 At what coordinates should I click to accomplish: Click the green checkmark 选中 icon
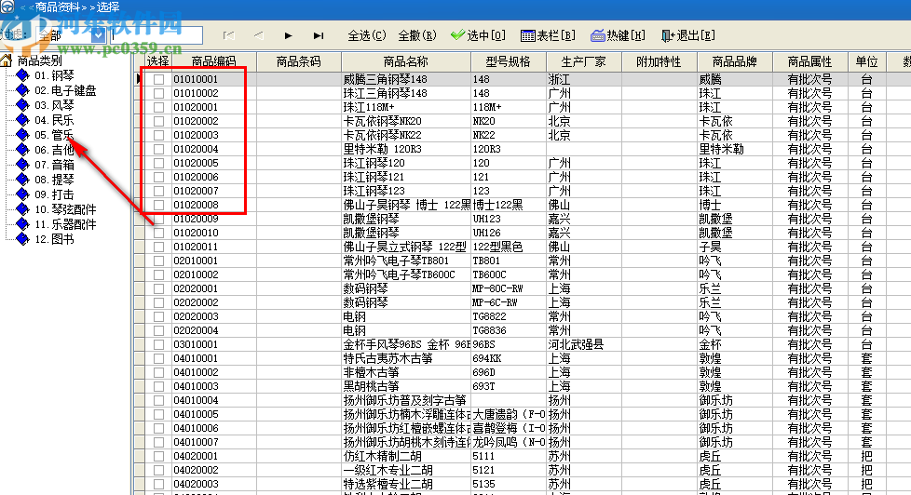(x=457, y=35)
